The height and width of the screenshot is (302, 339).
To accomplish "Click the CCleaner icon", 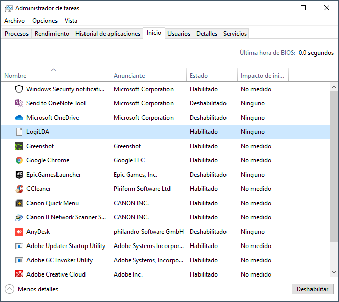I will coord(19,189).
